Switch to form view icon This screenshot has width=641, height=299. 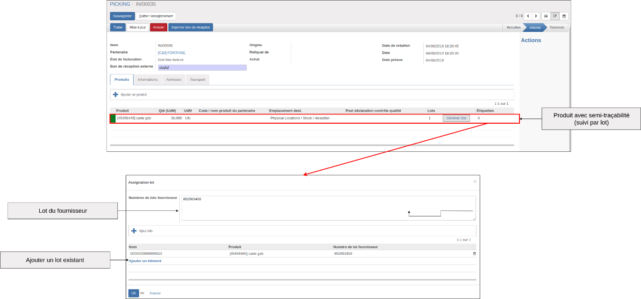coord(555,16)
